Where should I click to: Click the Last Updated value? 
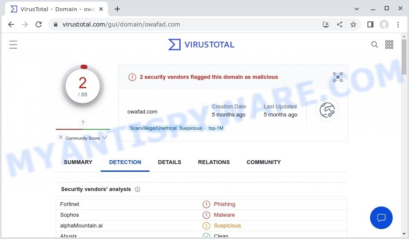click(x=281, y=115)
